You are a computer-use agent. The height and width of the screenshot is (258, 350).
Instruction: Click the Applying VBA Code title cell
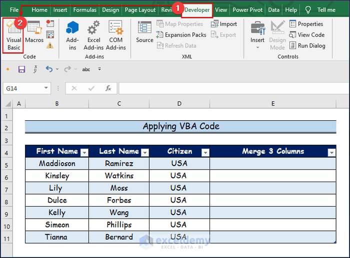click(181, 126)
